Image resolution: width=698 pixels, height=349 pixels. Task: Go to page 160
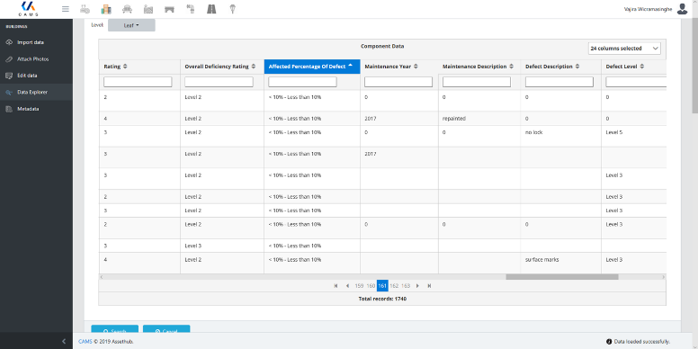tap(371, 286)
